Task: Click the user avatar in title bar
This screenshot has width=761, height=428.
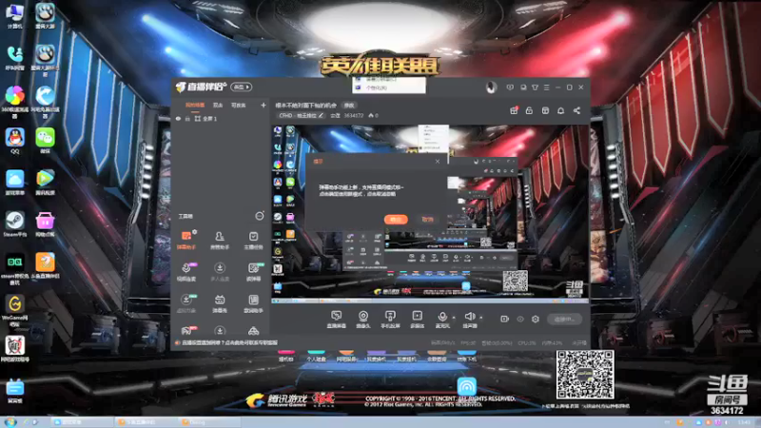Action: tap(491, 88)
